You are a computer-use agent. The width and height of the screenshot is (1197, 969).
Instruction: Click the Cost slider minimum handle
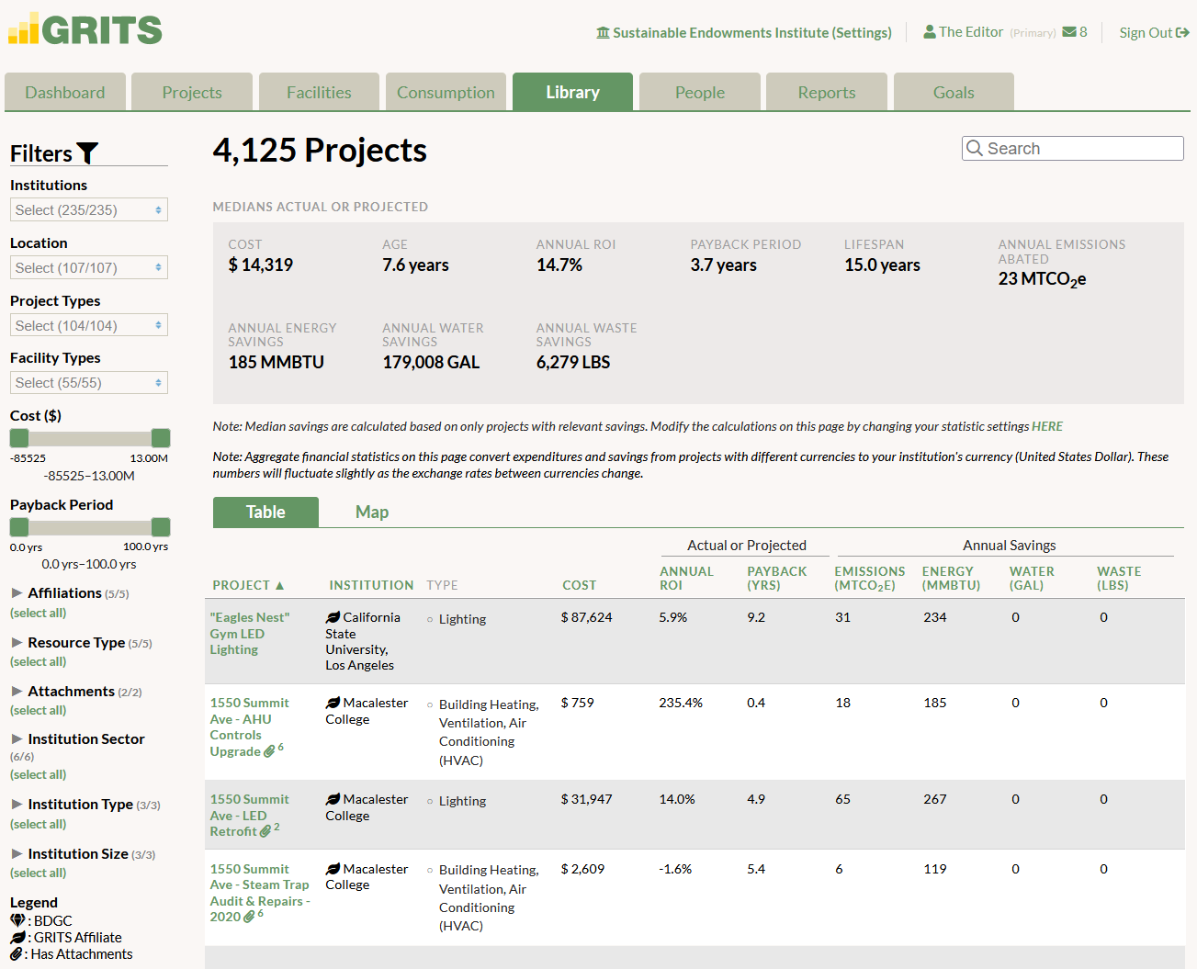click(x=19, y=438)
